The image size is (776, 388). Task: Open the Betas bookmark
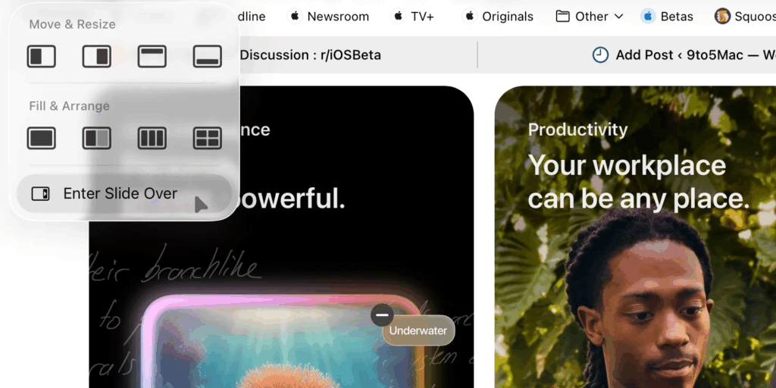[x=667, y=16]
